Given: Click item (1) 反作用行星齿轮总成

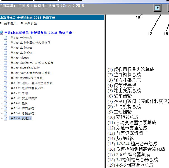Looking at the screenshot, I should click(x=131, y=69).
